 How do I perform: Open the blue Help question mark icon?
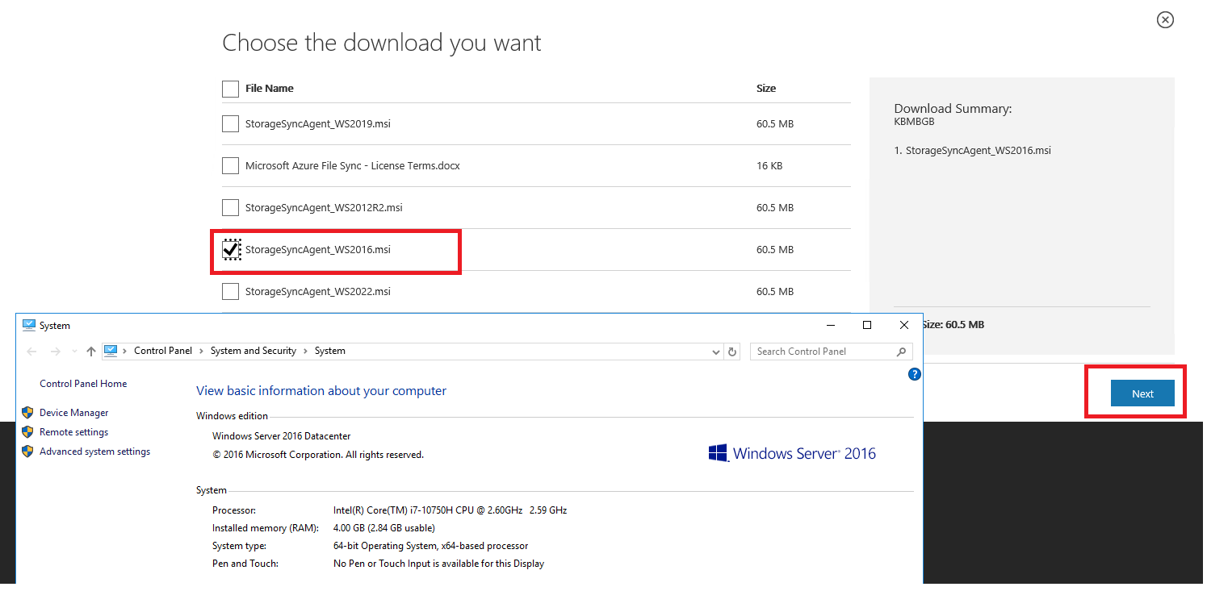[x=914, y=374]
